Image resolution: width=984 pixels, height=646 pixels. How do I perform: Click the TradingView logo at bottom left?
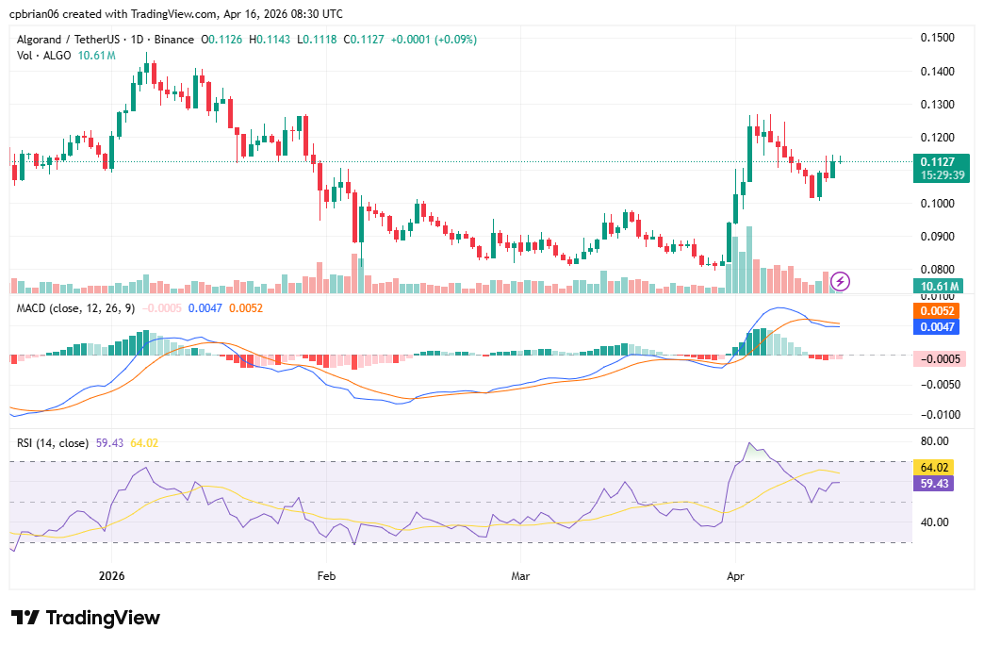(x=83, y=618)
